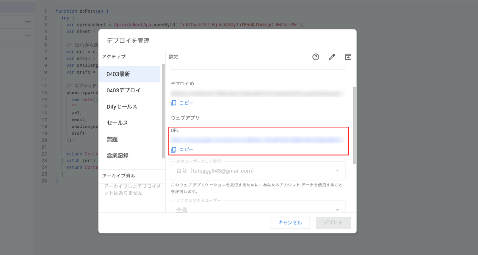Screen dimensions: 478x255
Task: Archive the deployment using the archive icon
Action: point(348,57)
